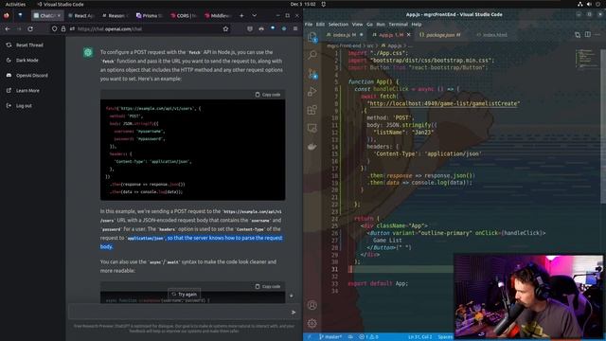606x341 pixels.
Task: Open system tray volume and network menu
Action: tap(589, 4)
